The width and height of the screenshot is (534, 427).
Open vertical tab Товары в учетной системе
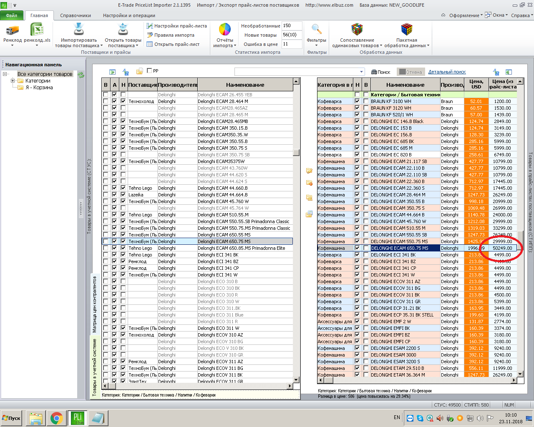point(94,367)
